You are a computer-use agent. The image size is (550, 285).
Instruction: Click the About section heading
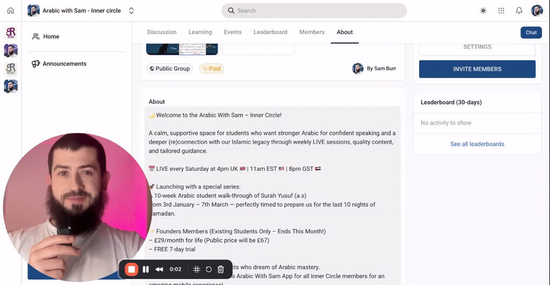pos(156,102)
